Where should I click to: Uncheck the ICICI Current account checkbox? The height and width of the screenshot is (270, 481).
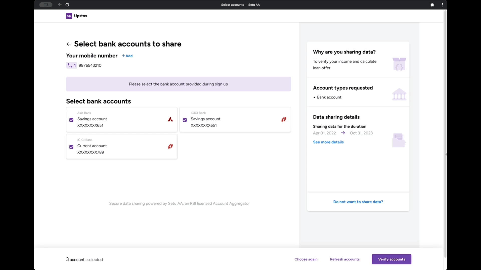click(x=71, y=147)
